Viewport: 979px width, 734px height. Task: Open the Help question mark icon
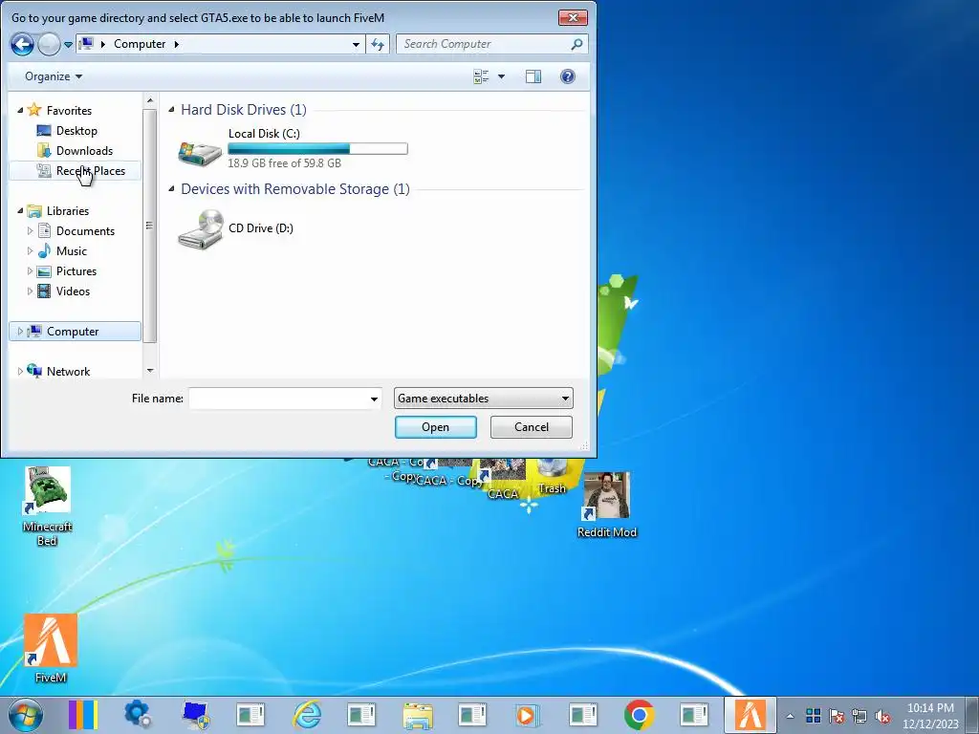click(568, 76)
